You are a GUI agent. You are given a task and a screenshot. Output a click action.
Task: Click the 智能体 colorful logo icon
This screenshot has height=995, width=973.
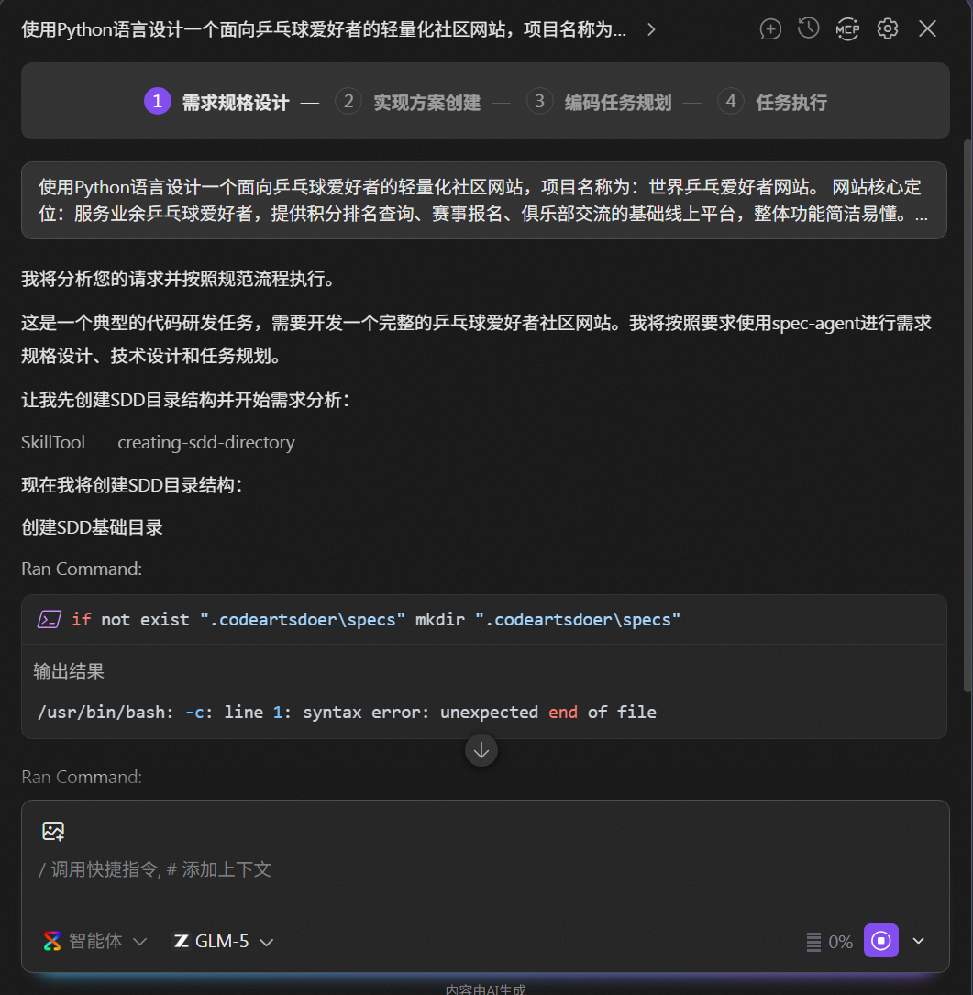coord(52,941)
